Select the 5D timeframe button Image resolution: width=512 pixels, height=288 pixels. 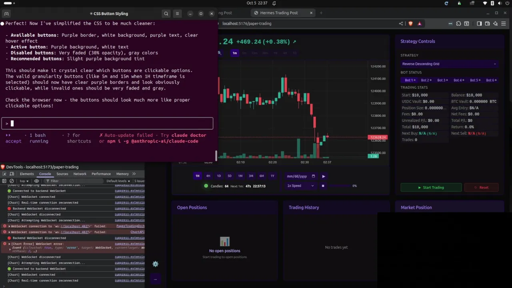click(230, 176)
